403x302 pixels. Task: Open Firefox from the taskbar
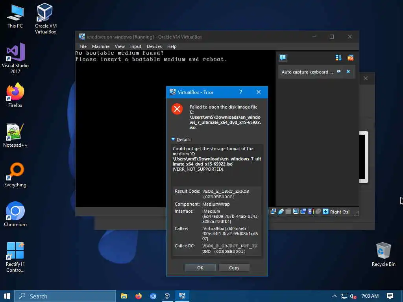139,296
